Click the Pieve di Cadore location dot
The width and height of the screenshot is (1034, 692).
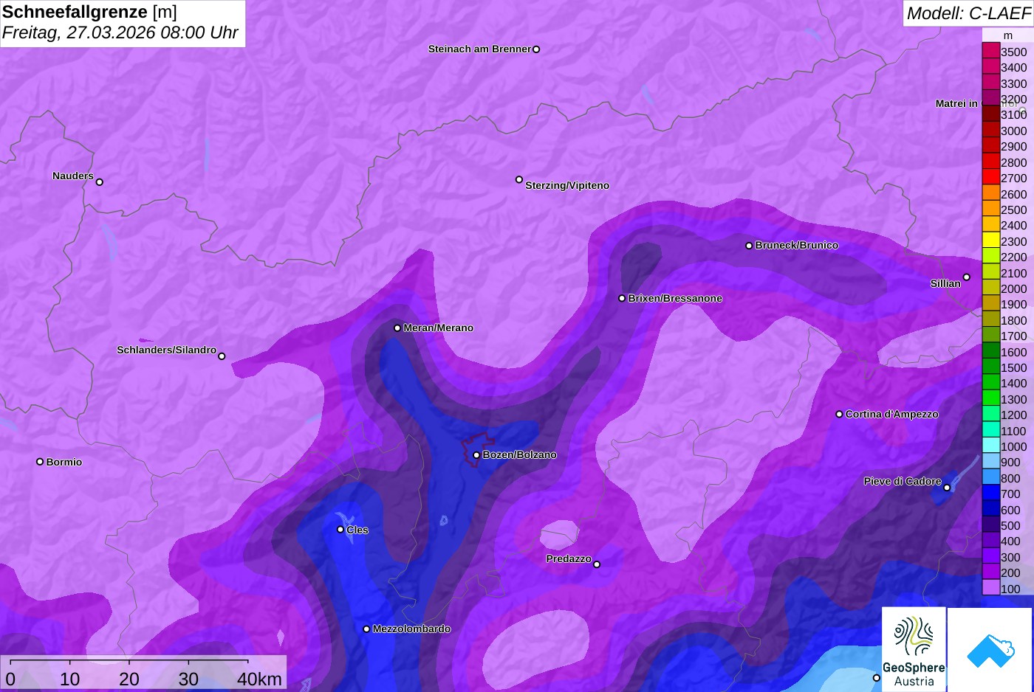click(947, 488)
